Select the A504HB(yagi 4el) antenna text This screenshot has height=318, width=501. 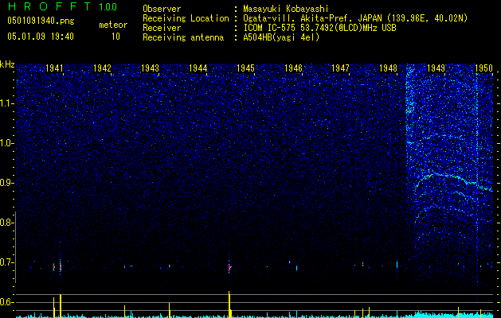[x=281, y=37]
